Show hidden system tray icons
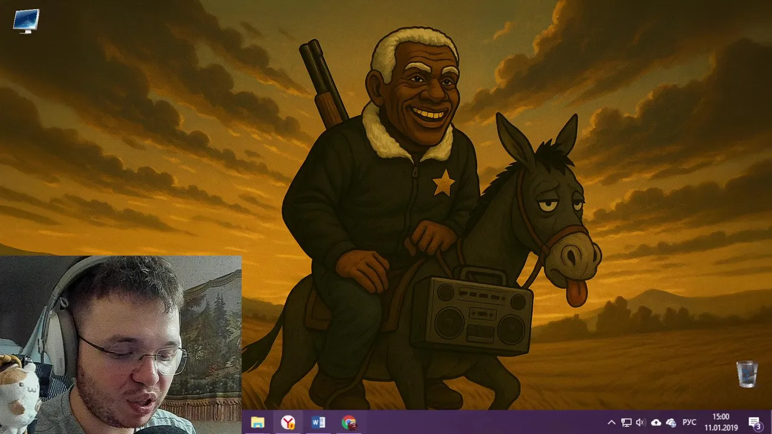 [x=611, y=423]
